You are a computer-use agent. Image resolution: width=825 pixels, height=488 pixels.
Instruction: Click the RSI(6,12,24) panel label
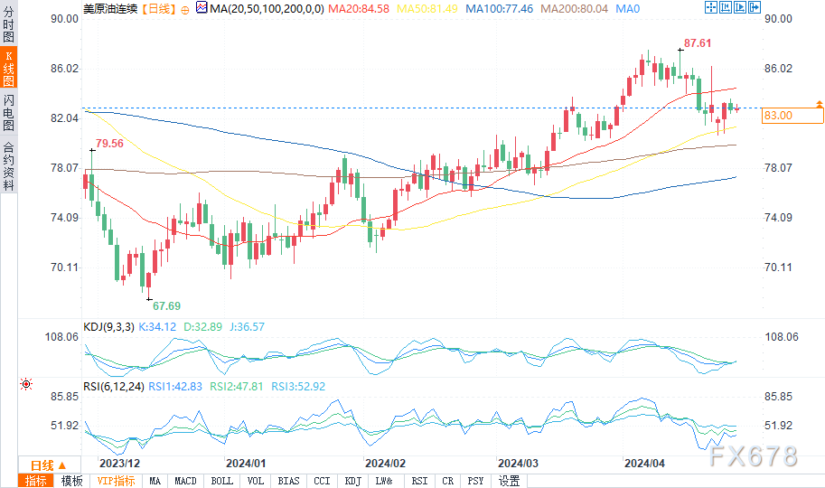coord(114,387)
